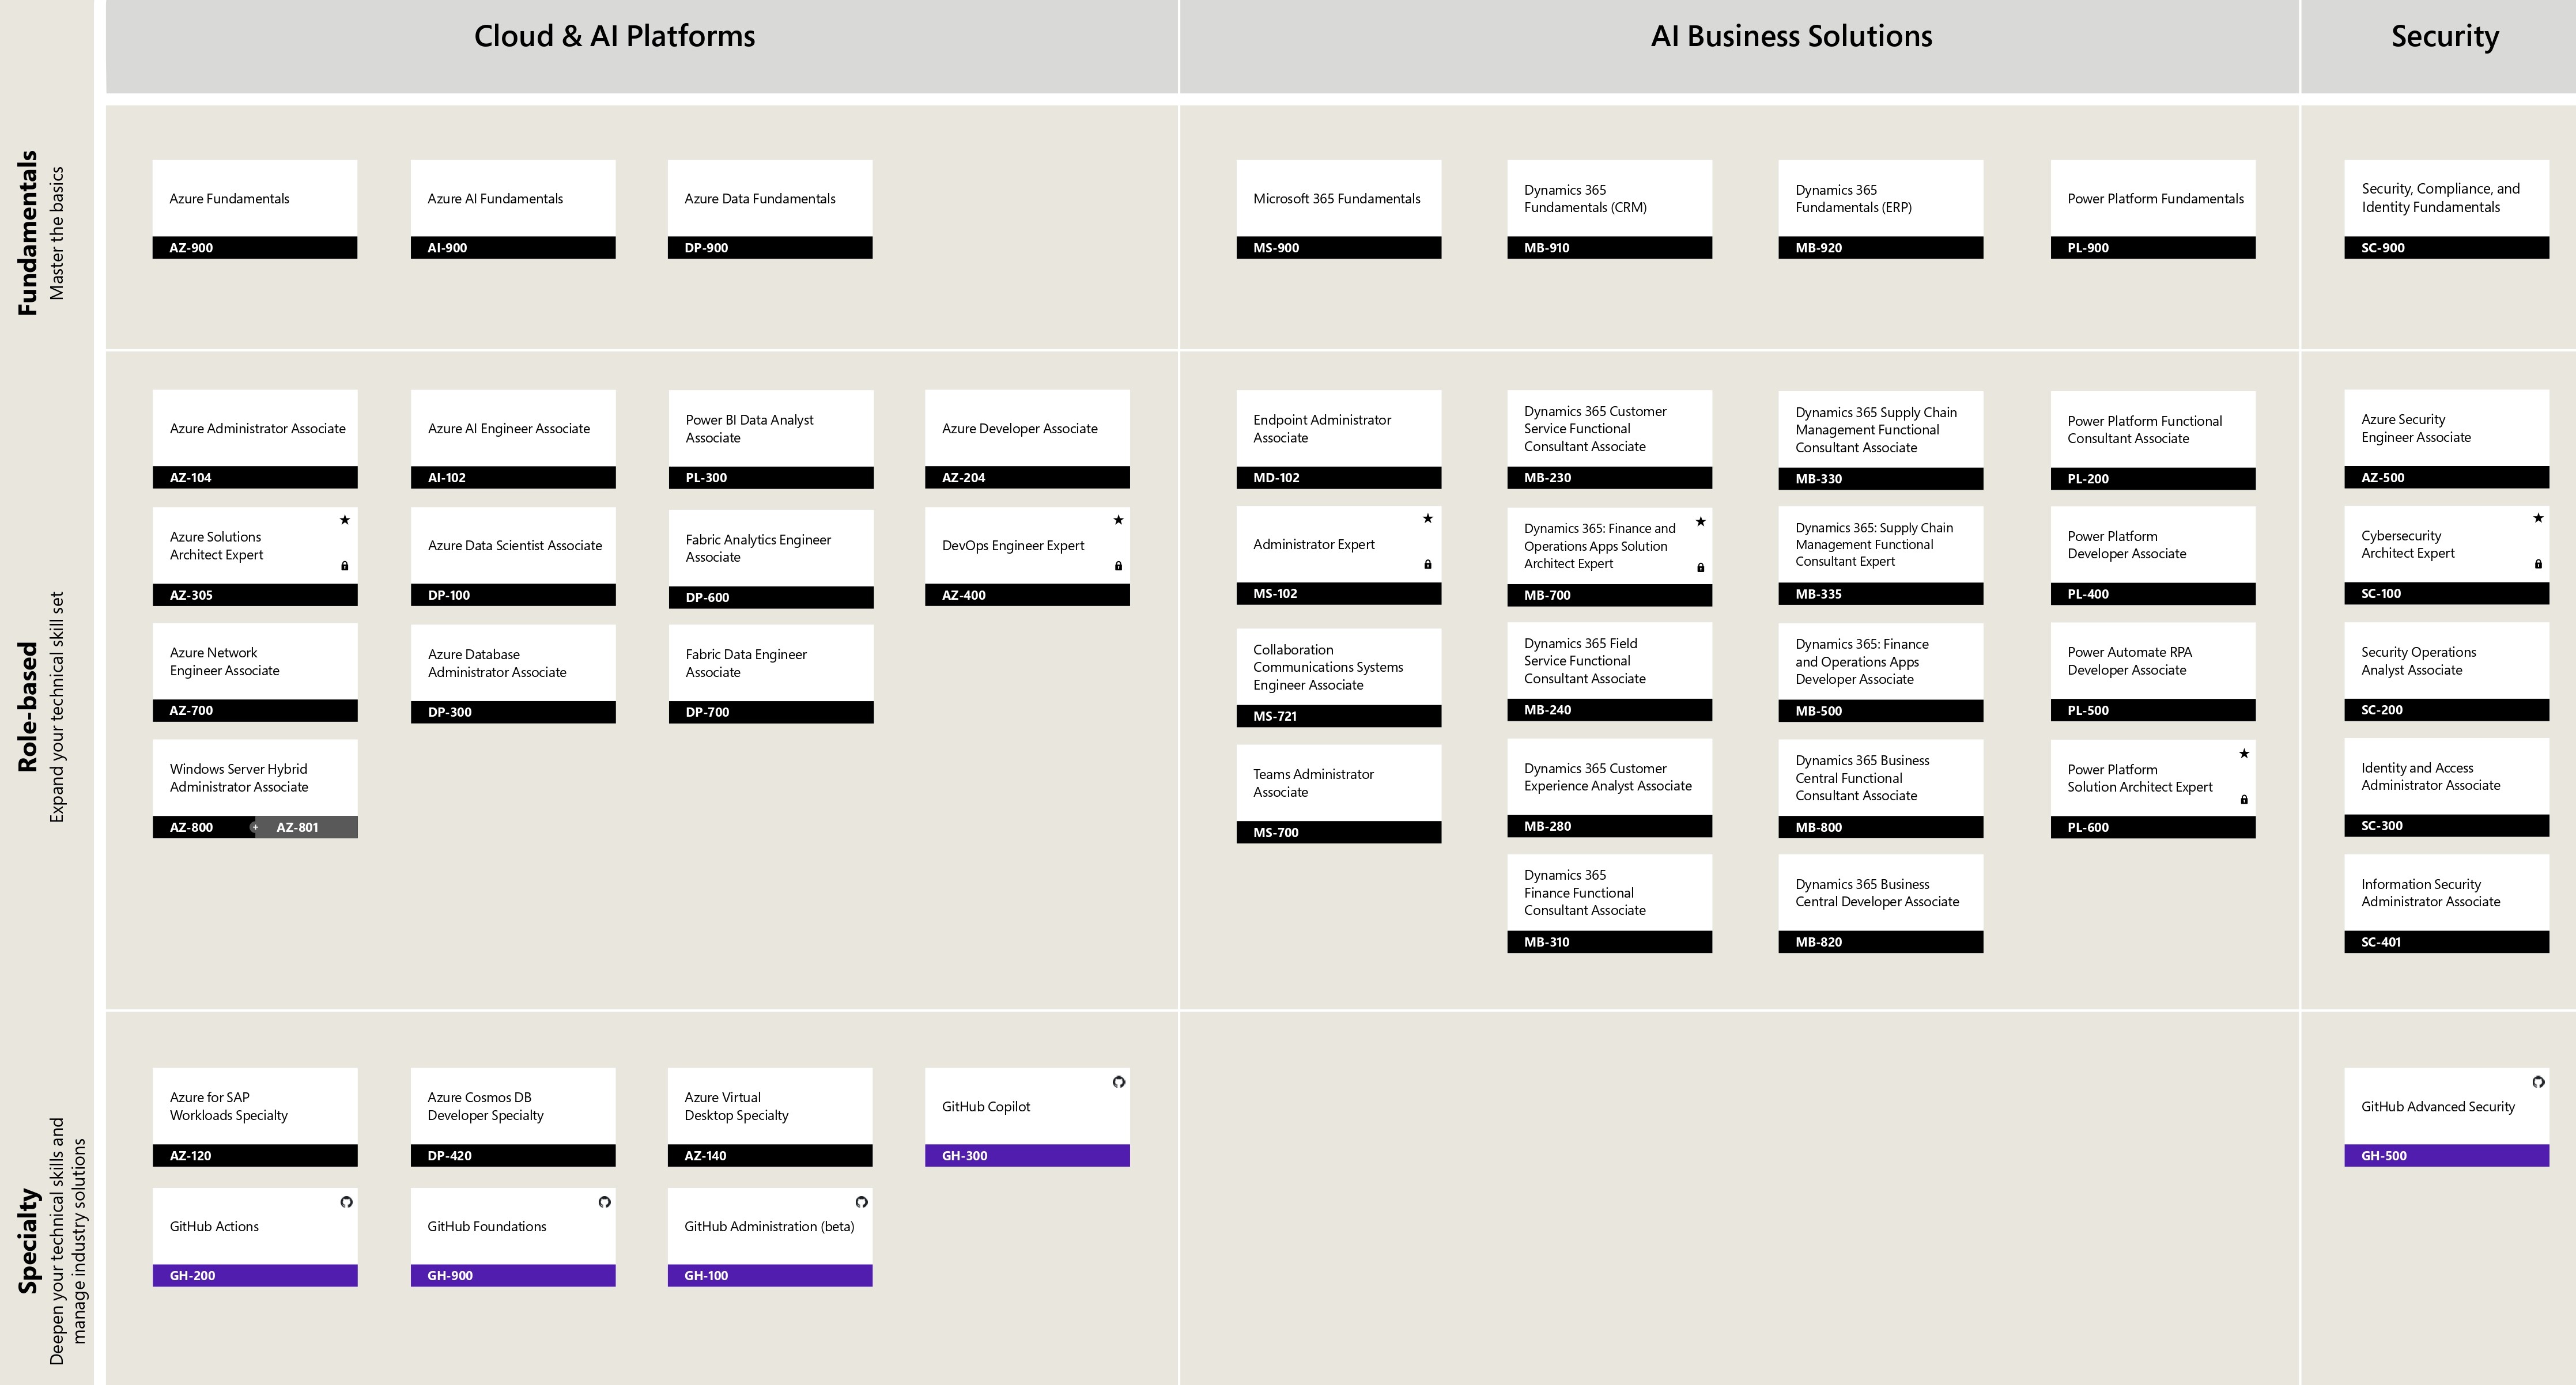Click the AZ-801 exam code label
Viewport: 2576px width, 1385px height.
click(x=298, y=827)
